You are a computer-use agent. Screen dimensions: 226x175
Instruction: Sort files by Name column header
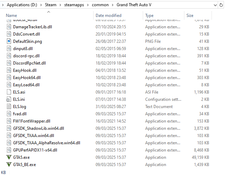[11, 16]
